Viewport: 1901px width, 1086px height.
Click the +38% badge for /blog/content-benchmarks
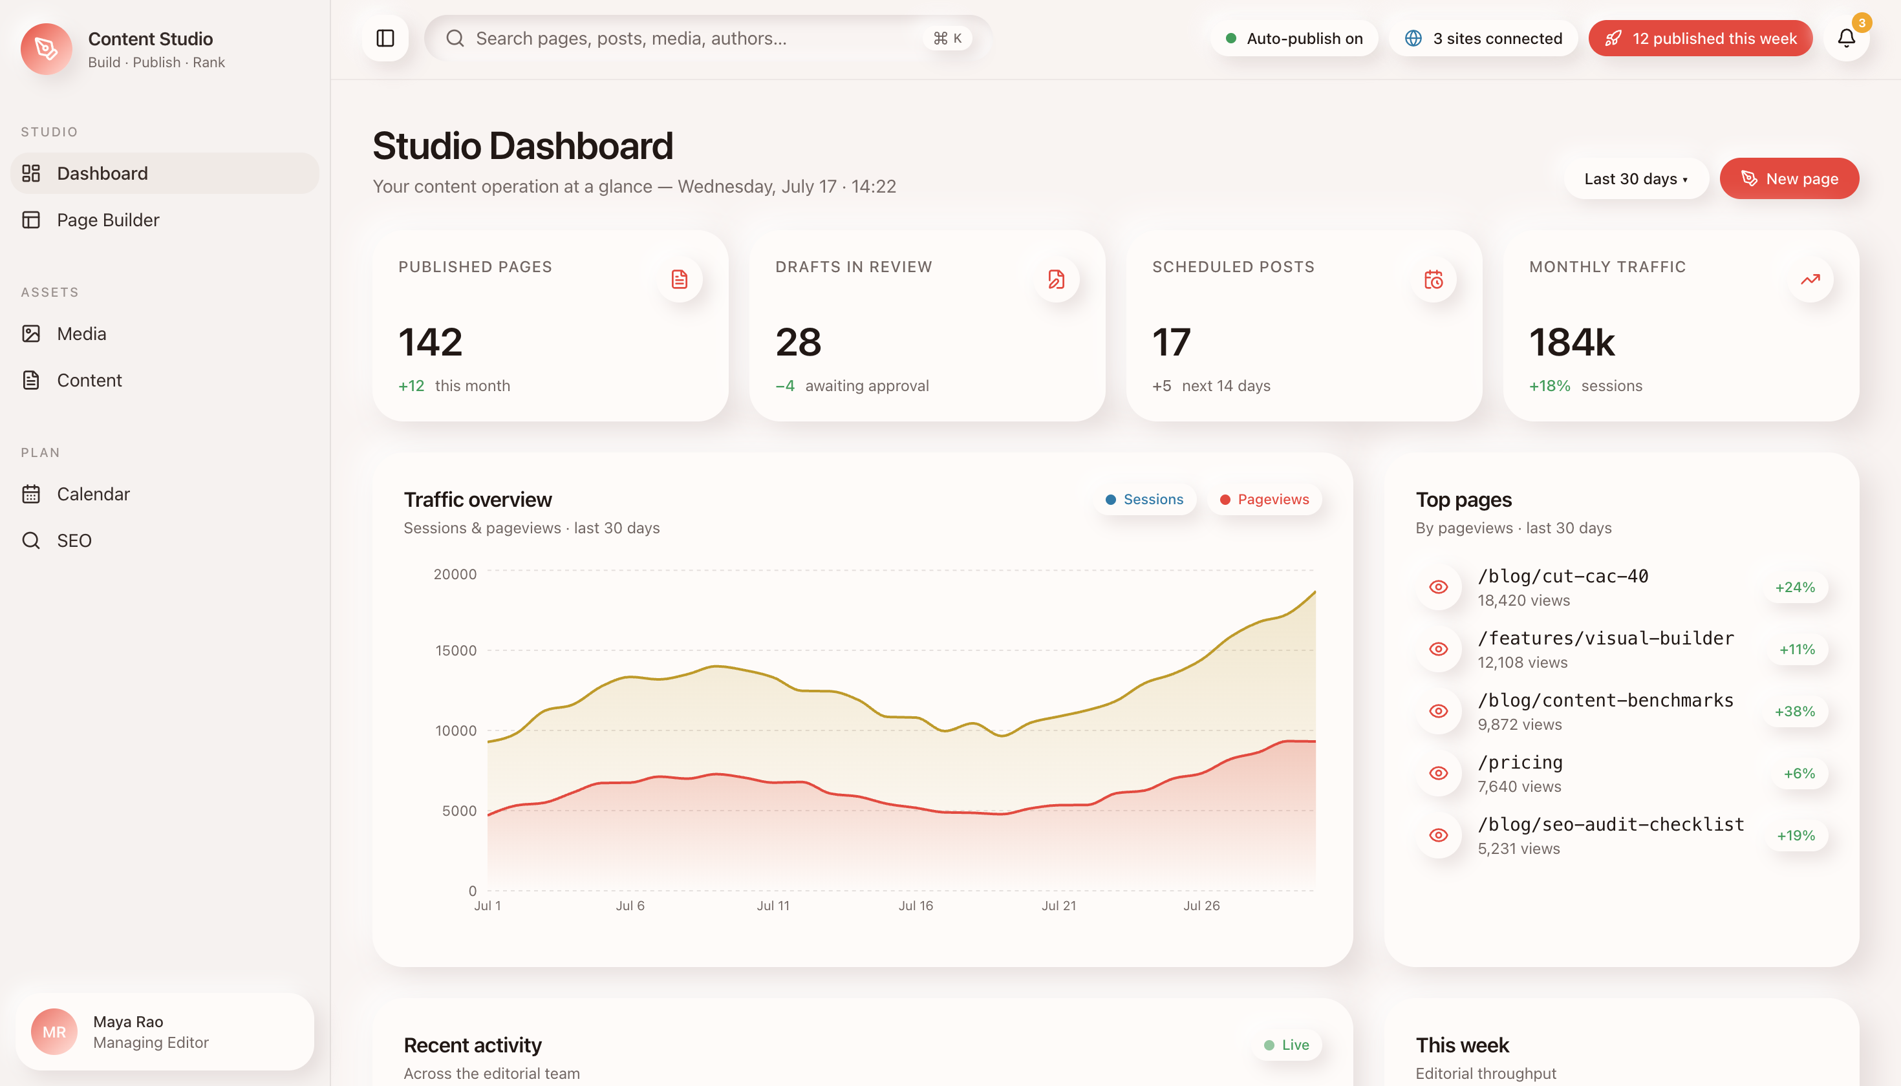[1795, 711]
